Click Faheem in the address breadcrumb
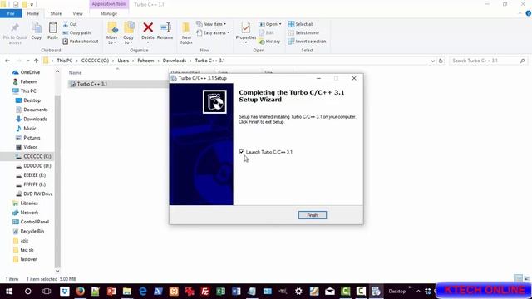Screen dimensions: 532x299 (145, 61)
